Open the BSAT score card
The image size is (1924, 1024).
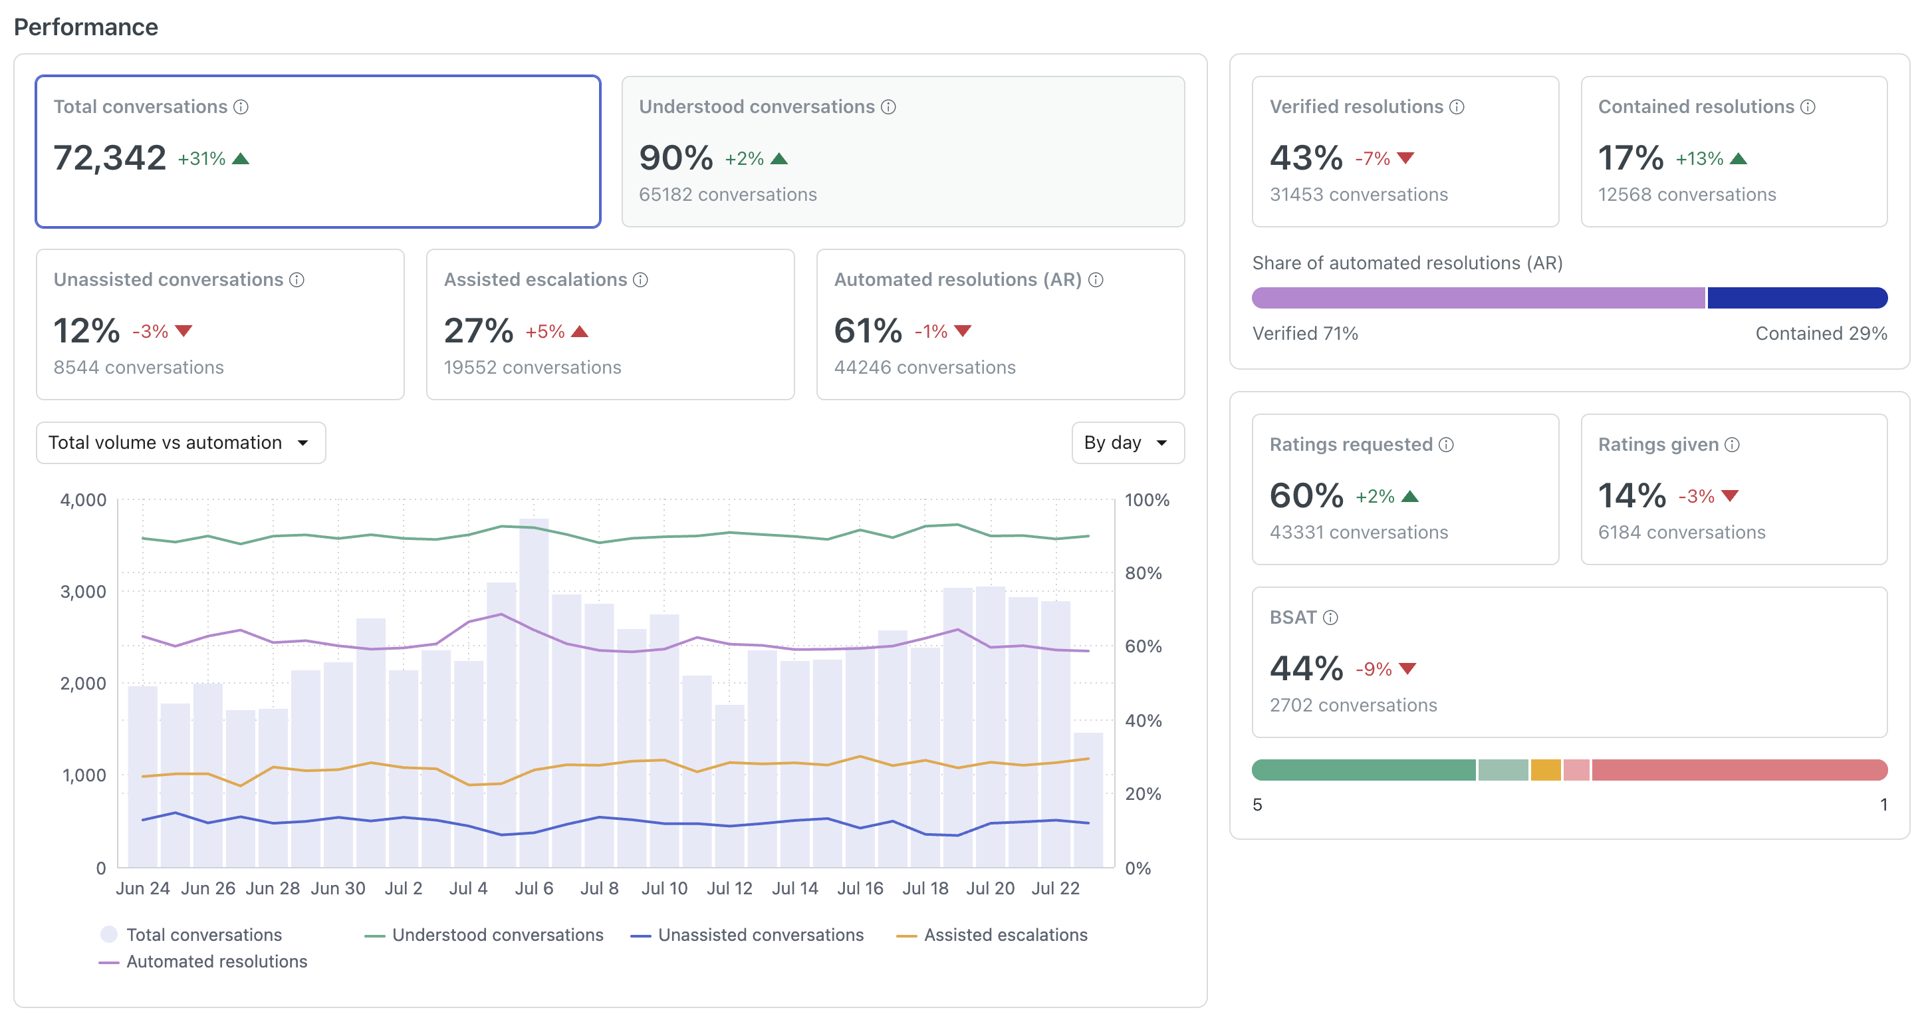tap(1570, 662)
